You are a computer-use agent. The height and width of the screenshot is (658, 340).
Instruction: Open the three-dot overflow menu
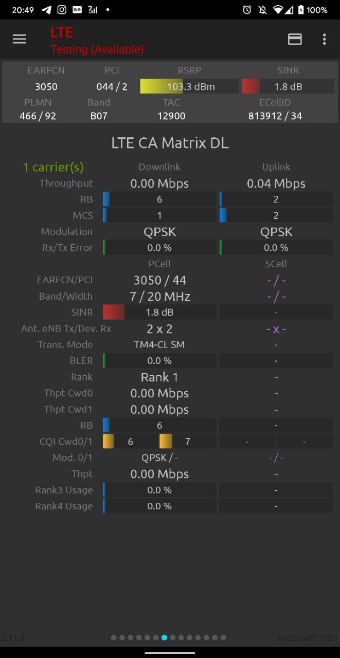[324, 39]
